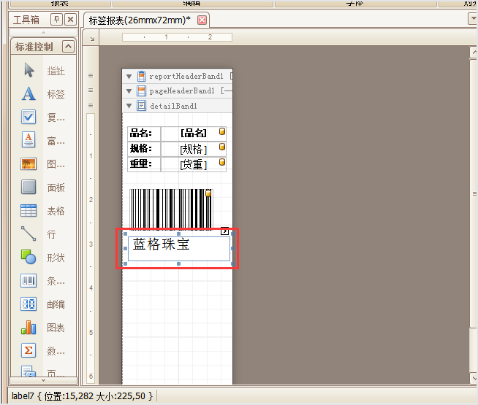
Task: Click the detailBand1 band icon
Action: pyautogui.click(x=141, y=106)
